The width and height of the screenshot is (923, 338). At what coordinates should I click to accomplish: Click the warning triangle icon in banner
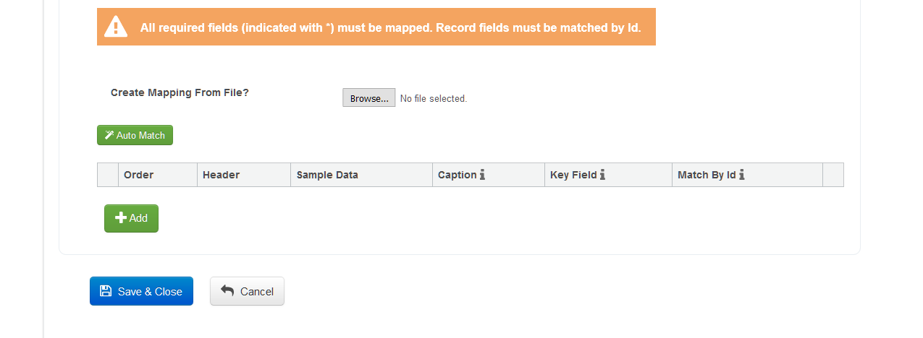coord(116,27)
